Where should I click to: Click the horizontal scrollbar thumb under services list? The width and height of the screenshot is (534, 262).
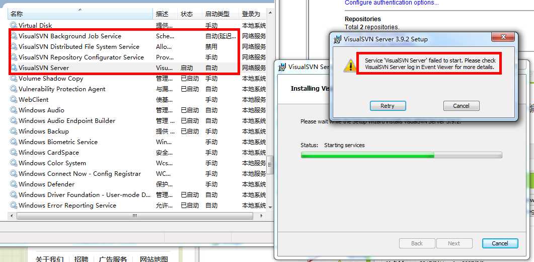click(135, 216)
